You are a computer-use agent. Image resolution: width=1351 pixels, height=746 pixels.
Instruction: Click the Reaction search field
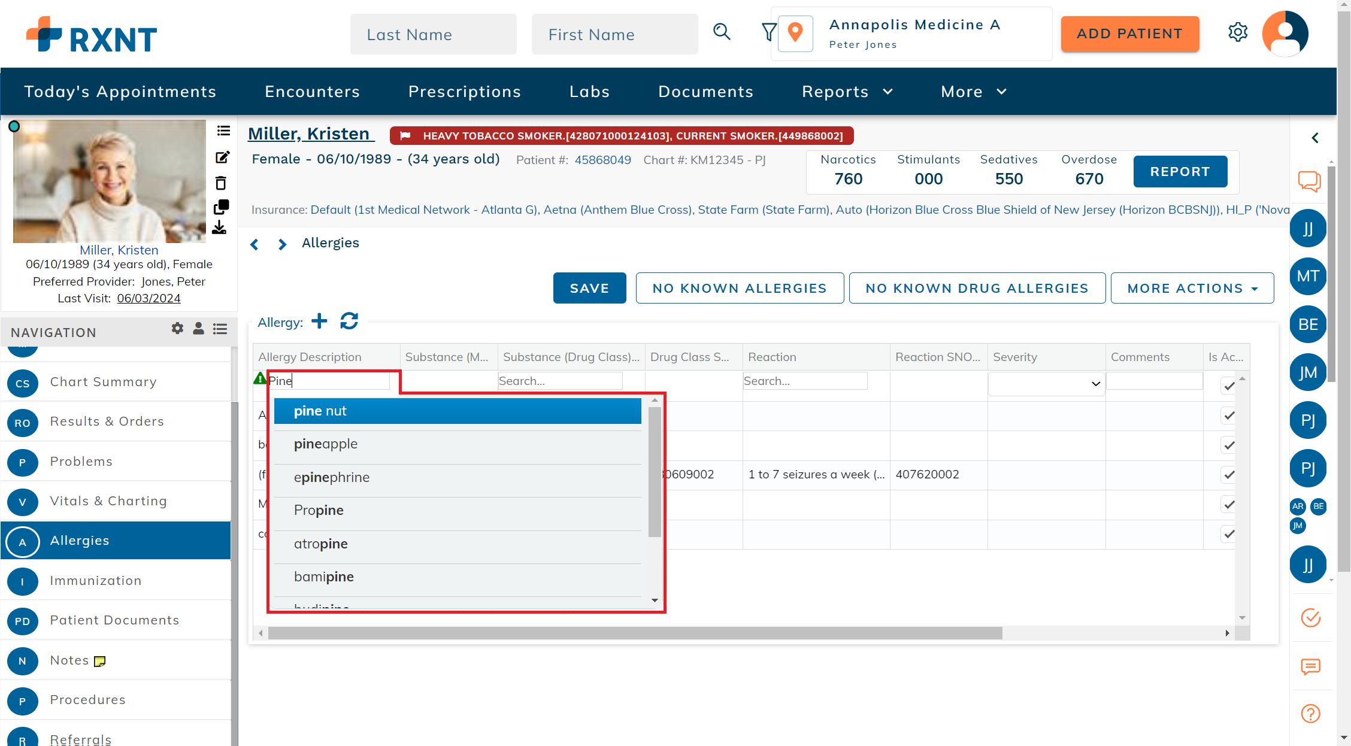click(805, 381)
